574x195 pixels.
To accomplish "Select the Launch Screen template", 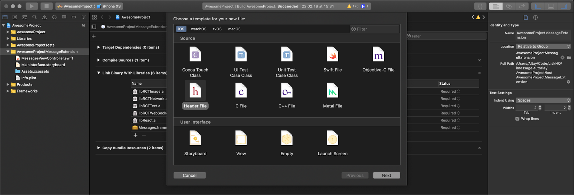I will 333,143.
